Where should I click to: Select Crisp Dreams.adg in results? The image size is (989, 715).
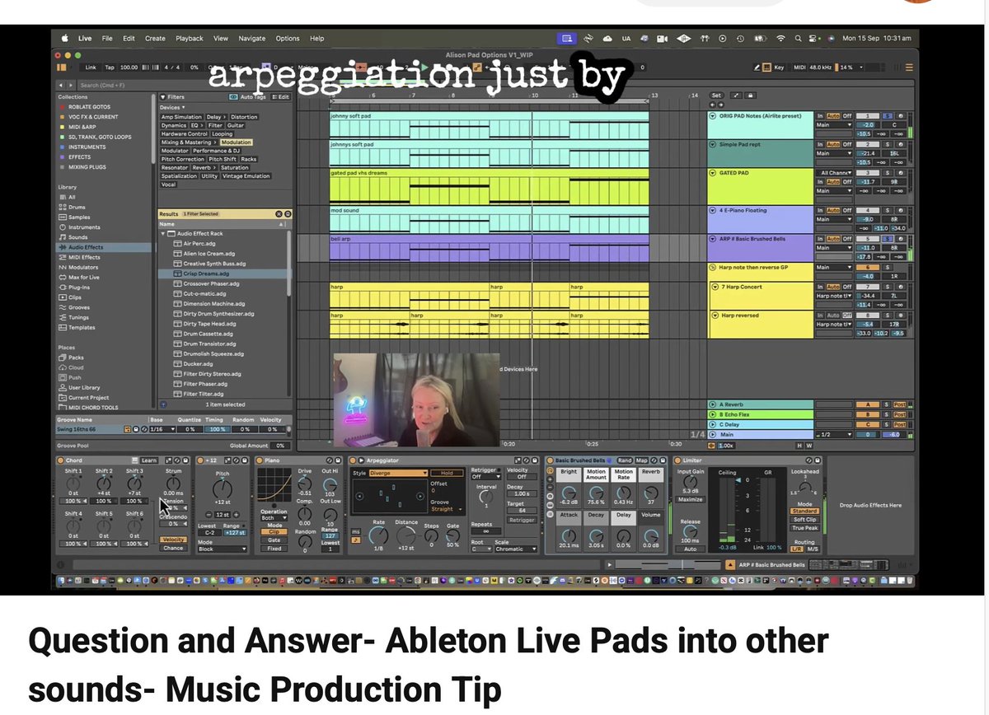(x=223, y=273)
